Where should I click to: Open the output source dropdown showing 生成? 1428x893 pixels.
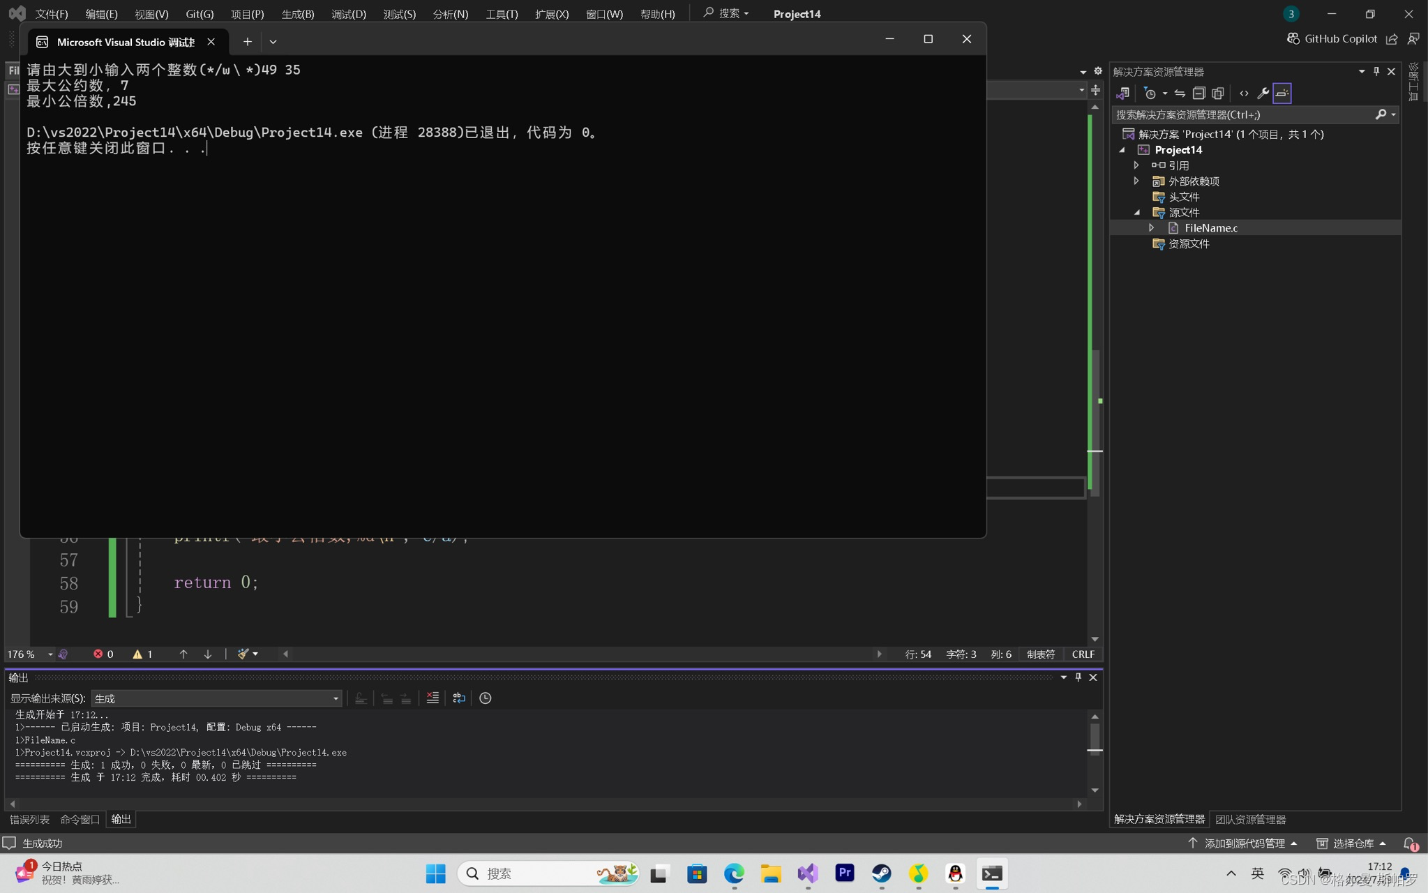[x=216, y=698]
